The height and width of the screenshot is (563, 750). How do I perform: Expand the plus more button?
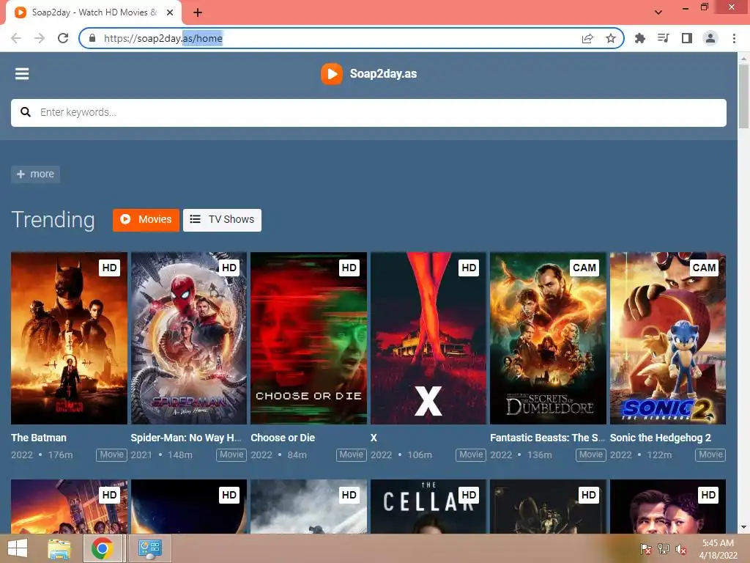pyautogui.click(x=35, y=174)
